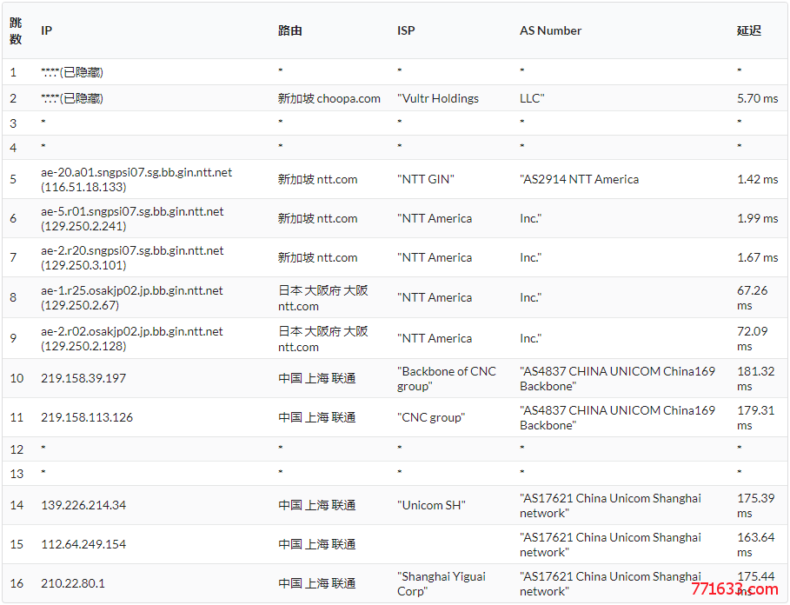Click "NTT America ISP in hop 9
The image size is (790, 605).
tap(435, 338)
